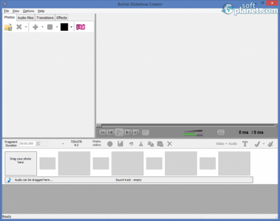Switch to the Audio files tab
The image size is (280, 221).
26,18
